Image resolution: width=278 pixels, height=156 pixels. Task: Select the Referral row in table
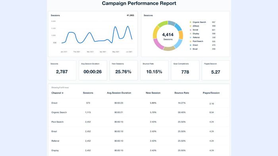point(139,141)
